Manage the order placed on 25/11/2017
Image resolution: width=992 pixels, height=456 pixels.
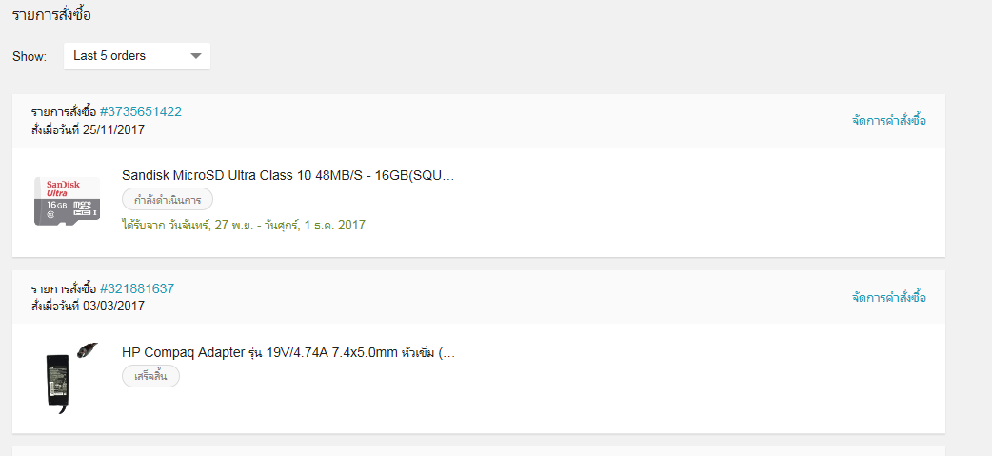click(889, 120)
